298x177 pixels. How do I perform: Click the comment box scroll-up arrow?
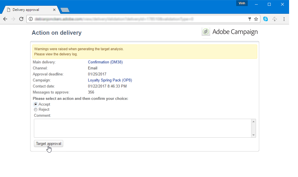pos(253,122)
